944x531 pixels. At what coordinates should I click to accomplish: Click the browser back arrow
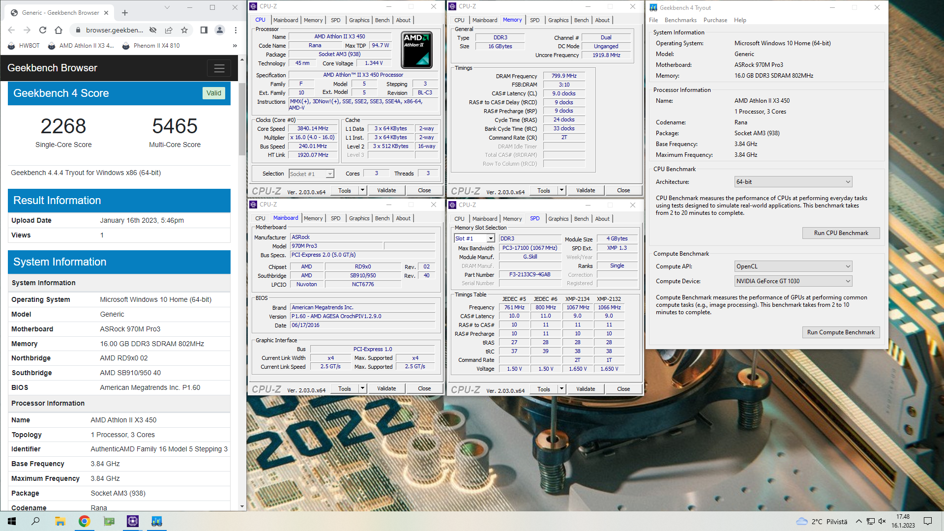click(x=11, y=30)
